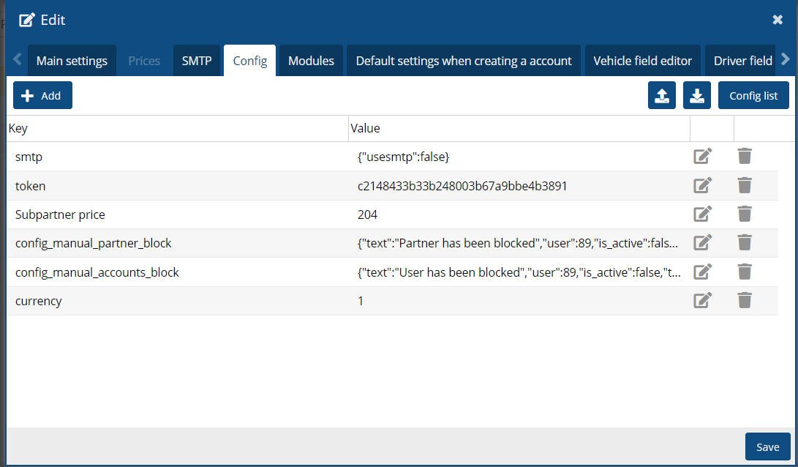798x467 pixels.
Task: Save the configuration changes
Action: coord(767,447)
